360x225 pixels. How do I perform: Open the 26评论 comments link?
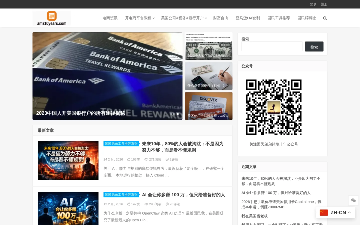[173, 204]
